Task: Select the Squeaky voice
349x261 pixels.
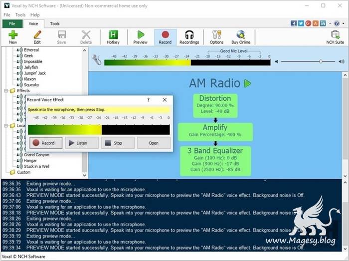Action: 31,85
